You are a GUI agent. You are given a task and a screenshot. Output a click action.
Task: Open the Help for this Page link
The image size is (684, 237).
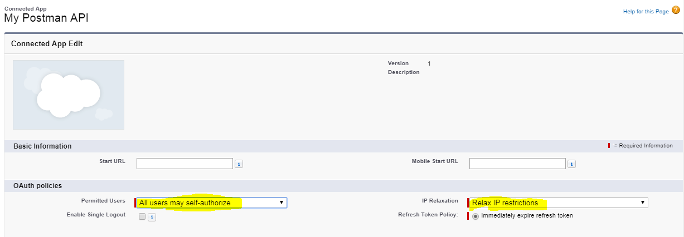pos(646,12)
